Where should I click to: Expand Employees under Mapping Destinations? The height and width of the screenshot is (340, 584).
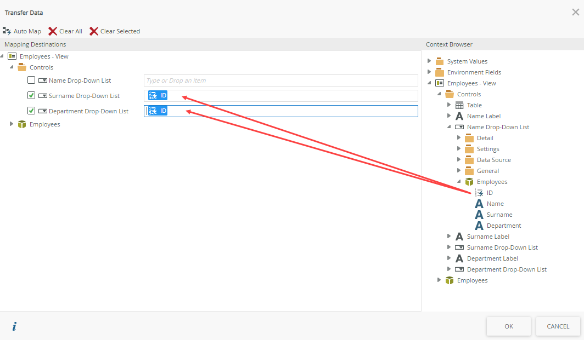(12, 124)
